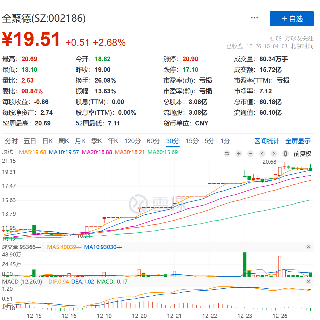The width and height of the screenshot is (320, 320).
Task: Move chart left with left chevron
Action: click(x=262, y=154)
